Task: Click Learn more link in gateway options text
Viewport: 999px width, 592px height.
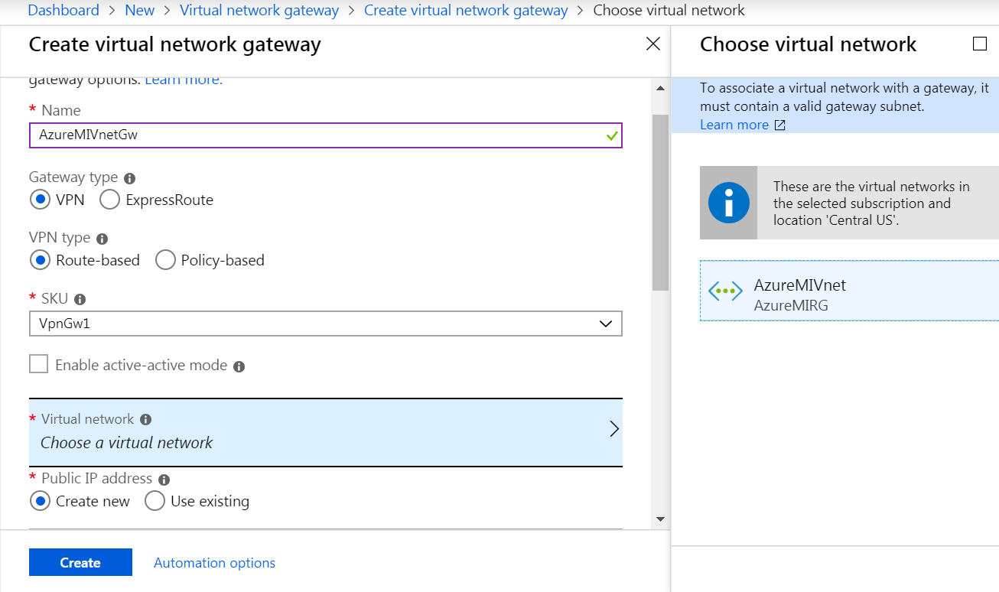Action: point(184,80)
